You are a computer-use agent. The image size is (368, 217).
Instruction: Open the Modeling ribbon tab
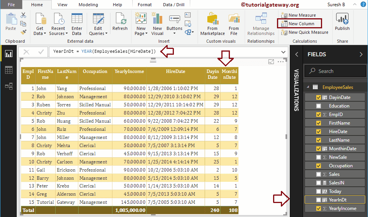coord(88,5)
